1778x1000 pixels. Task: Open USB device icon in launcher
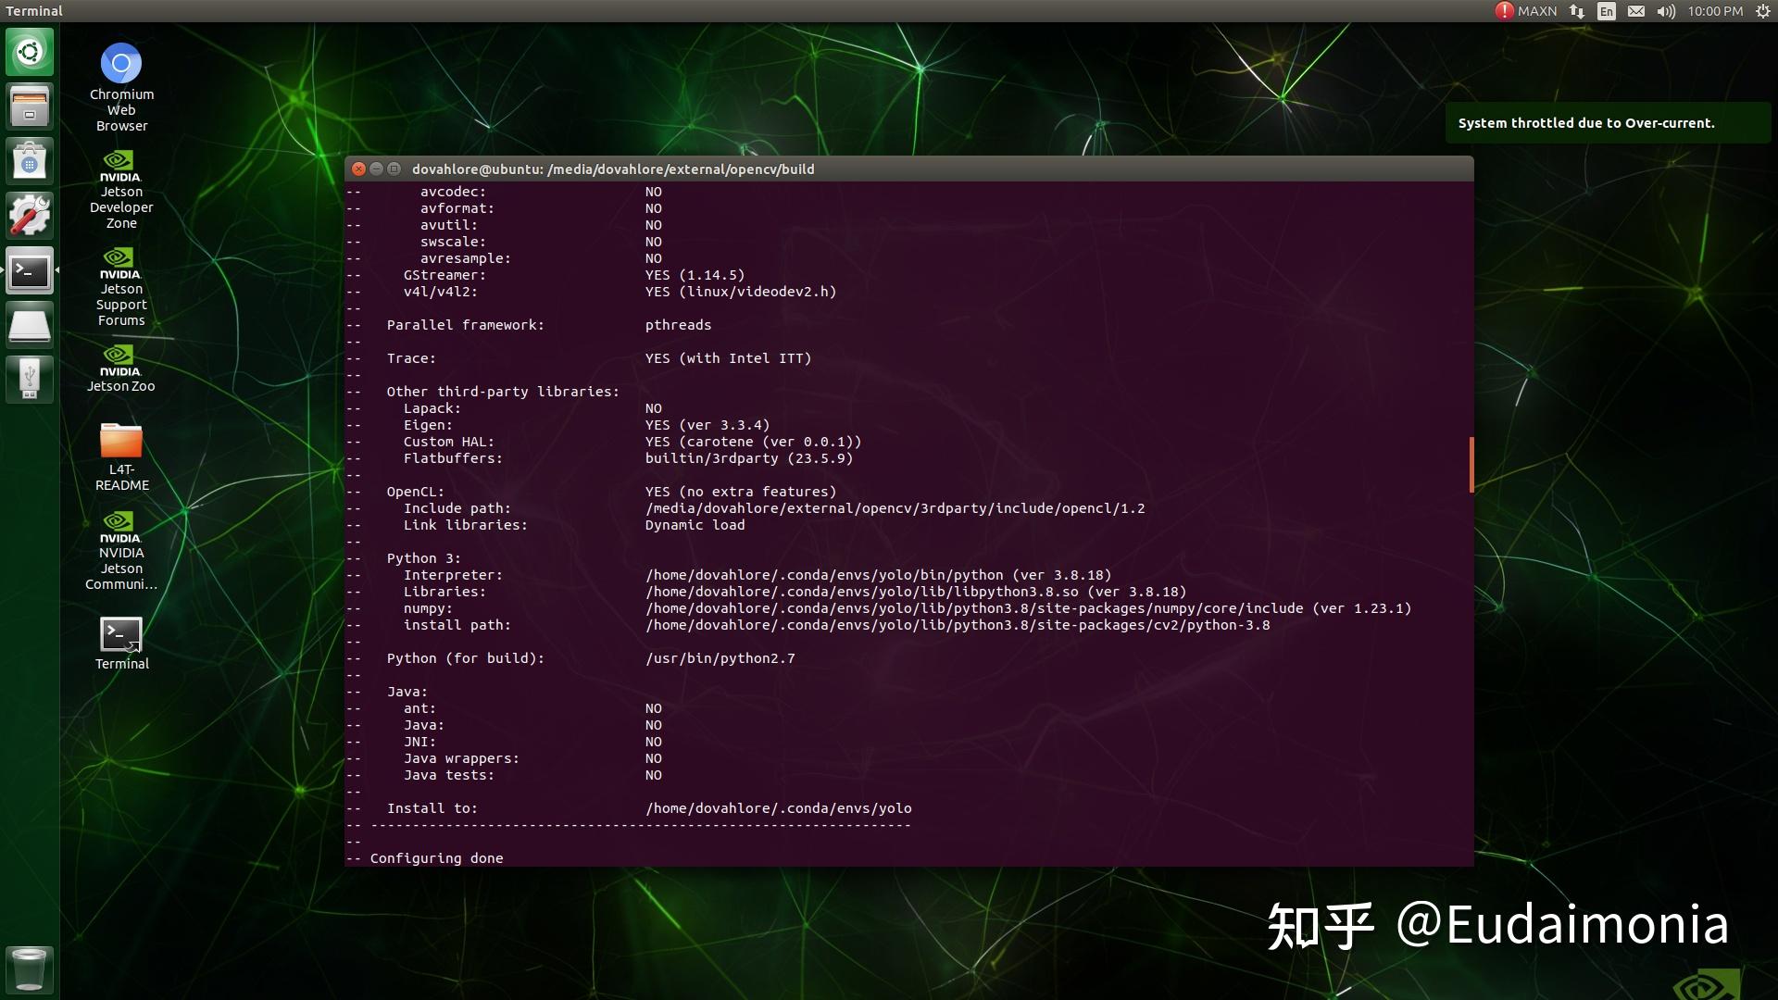point(30,379)
